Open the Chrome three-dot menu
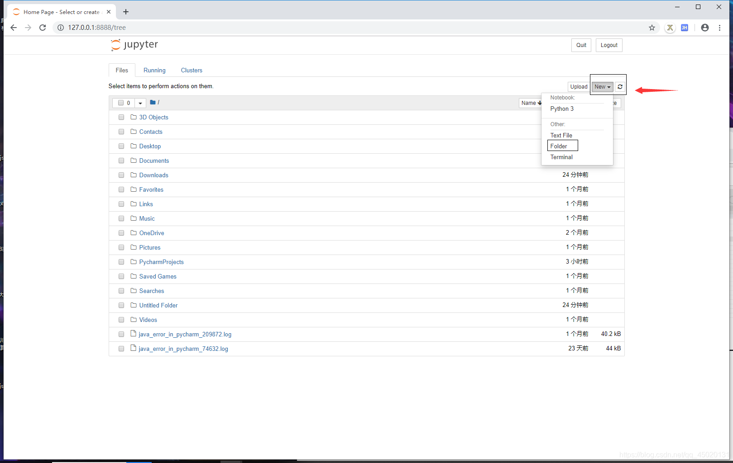 (719, 28)
